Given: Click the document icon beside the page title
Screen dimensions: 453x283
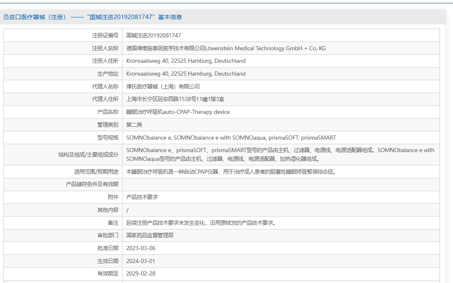Looking at the screenshot, I should [x=6, y=17].
